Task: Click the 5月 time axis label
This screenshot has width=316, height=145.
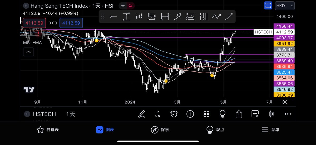Action: pyautogui.click(x=224, y=102)
